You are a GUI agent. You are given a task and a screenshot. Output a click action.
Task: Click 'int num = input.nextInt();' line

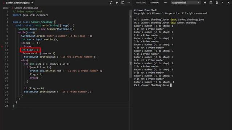(40, 39)
